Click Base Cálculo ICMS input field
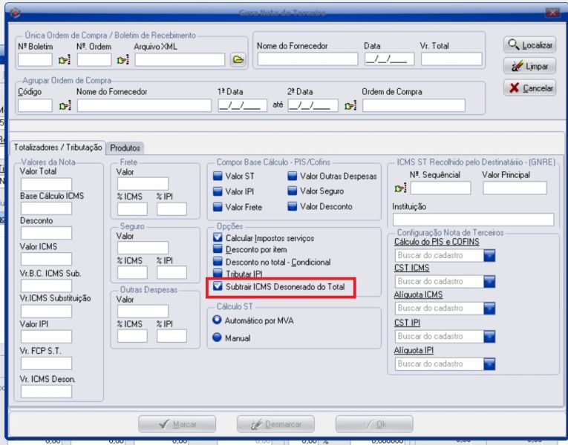Image resolution: width=568 pixels, height=445 pixels. (46, 208)
